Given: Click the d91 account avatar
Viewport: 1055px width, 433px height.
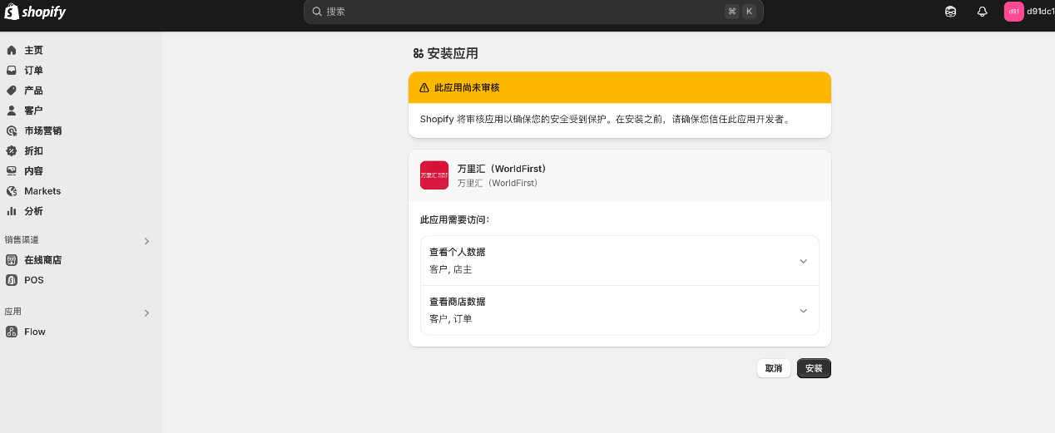Looking at the screenshot, I should [1013, 12].
